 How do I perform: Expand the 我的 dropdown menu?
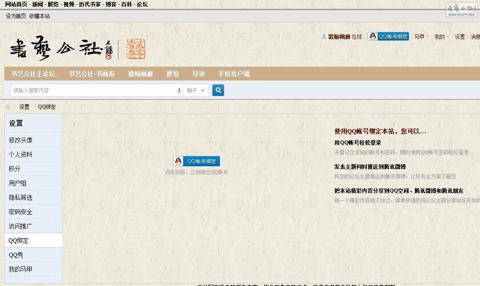click(x=442, y=37)
